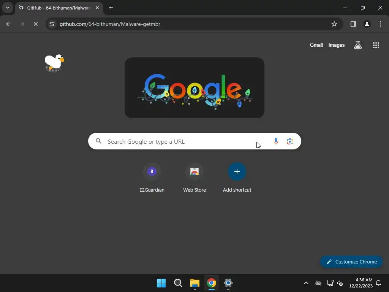Open the Gmail link
This screenshot has height=292, width=389.
(316, 45)
